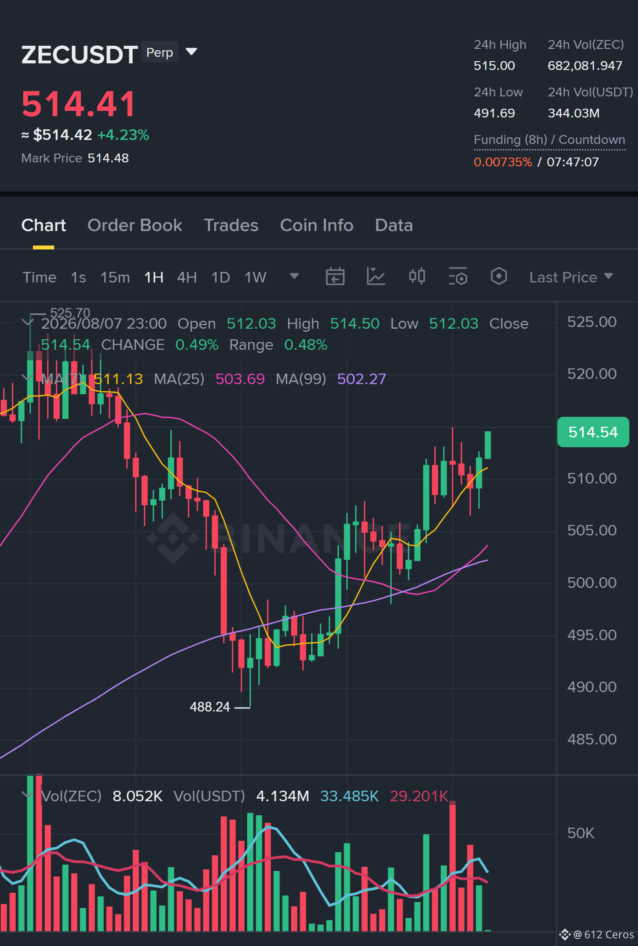
Task: Select the 1s interval
Action: pyautogui.click(x=78, y=277)
